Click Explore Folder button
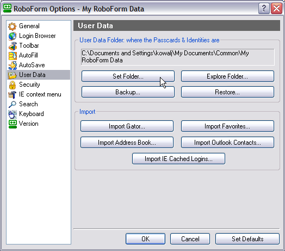 click(x=227, y=76)
